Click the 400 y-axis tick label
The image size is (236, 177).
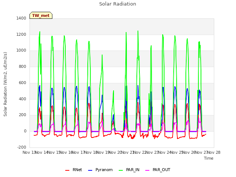pyautogui.click(x=22, y=99)
